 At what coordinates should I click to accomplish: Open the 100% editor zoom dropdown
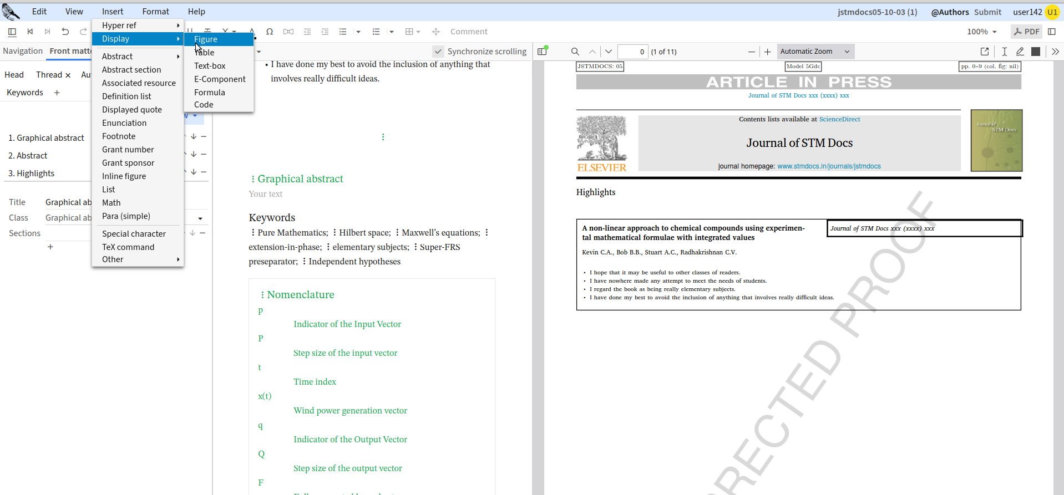981,32
